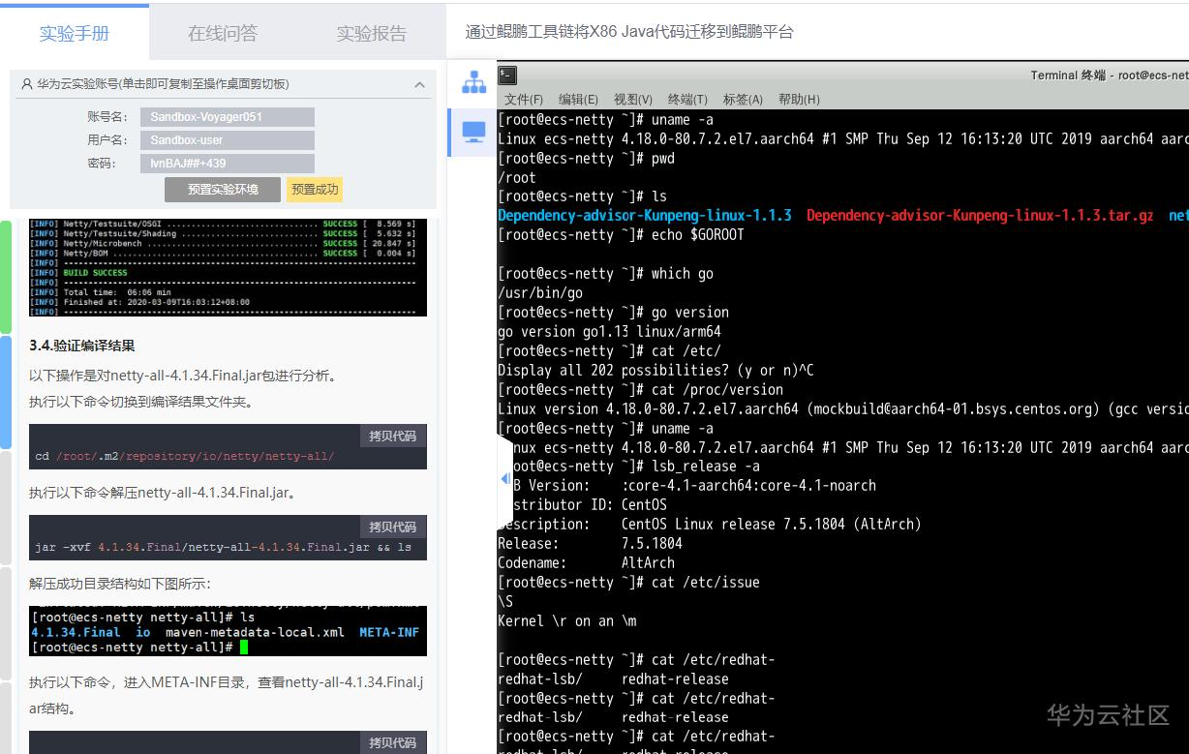Screen dimensions: 1189x754
Task: Click the 'Codename: AltArch' output line
Action: pos(586,563)
